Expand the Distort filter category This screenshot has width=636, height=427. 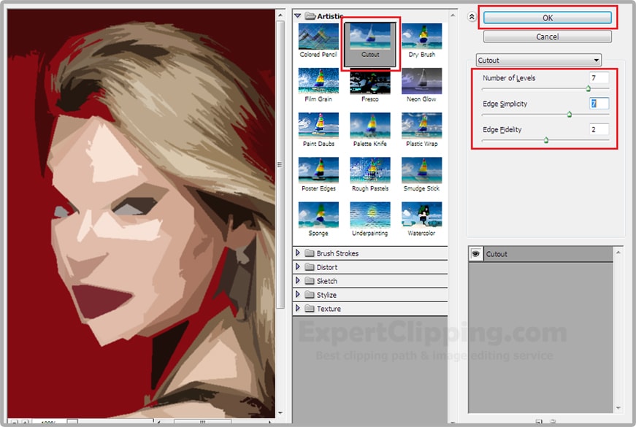point(298,267)
